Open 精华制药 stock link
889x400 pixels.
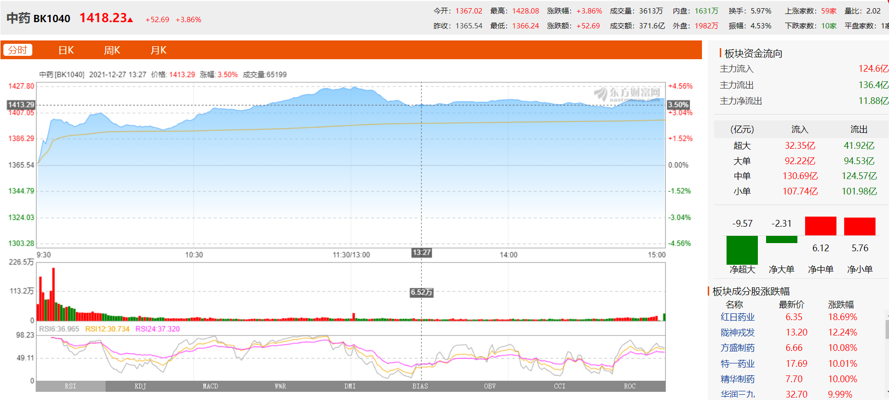pos(738,379)
